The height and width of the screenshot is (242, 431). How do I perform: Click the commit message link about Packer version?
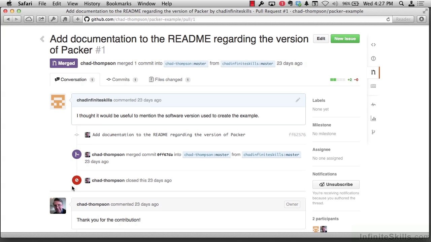click(x=169, y=135)
